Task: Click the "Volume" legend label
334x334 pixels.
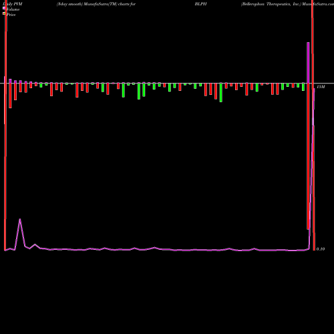Action: pos(13,9)
